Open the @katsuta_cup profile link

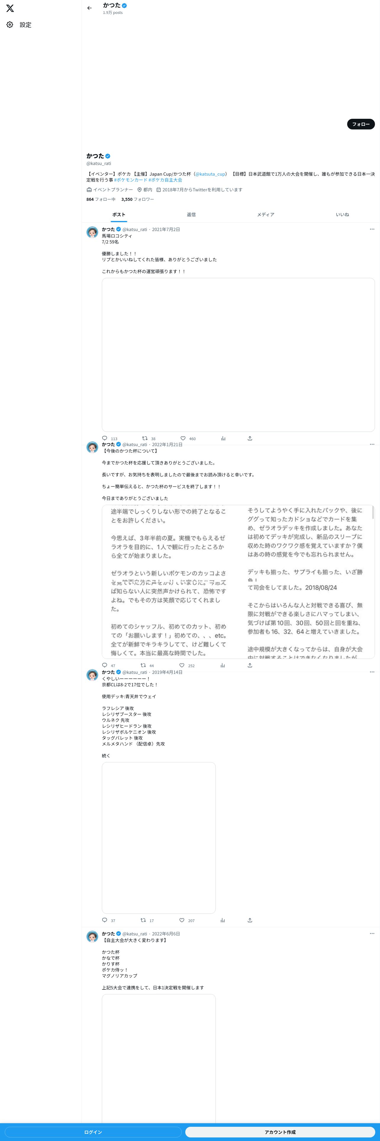pos(210,174)
